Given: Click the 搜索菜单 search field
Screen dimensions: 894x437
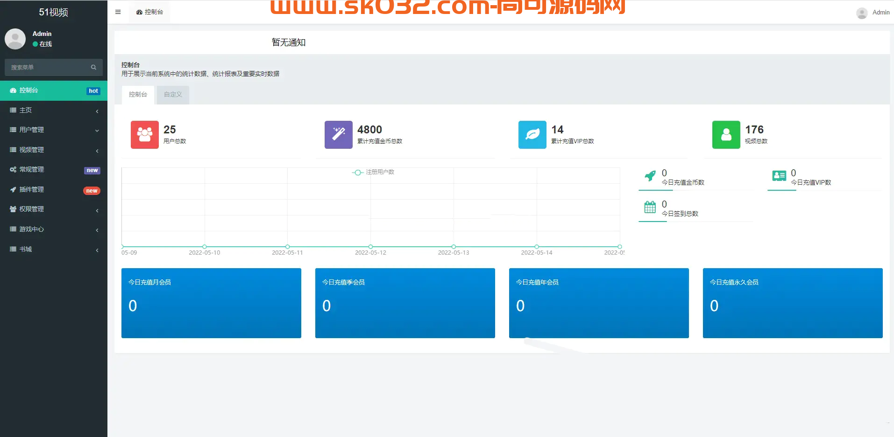Looking at the screenshot, I should 54,67.
